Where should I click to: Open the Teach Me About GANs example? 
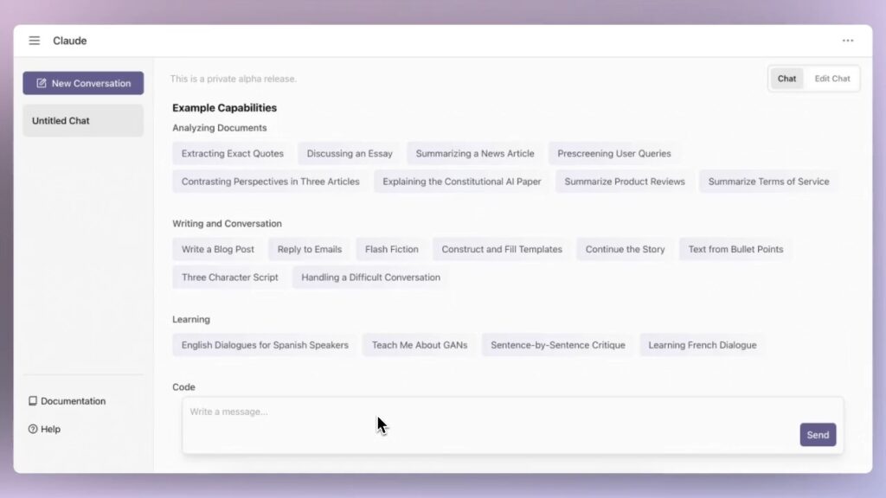[x=419, y=345]
